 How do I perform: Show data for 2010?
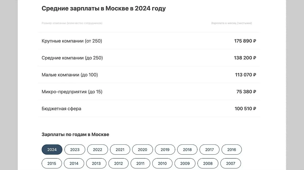click(162, 163)
